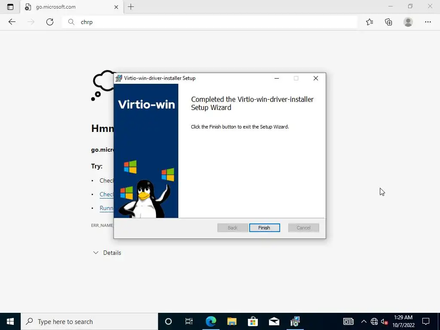This screenshot has width=440, height=330.
Task: Open Microsoft Store from taskbar
Action: (x=253, y=321)
